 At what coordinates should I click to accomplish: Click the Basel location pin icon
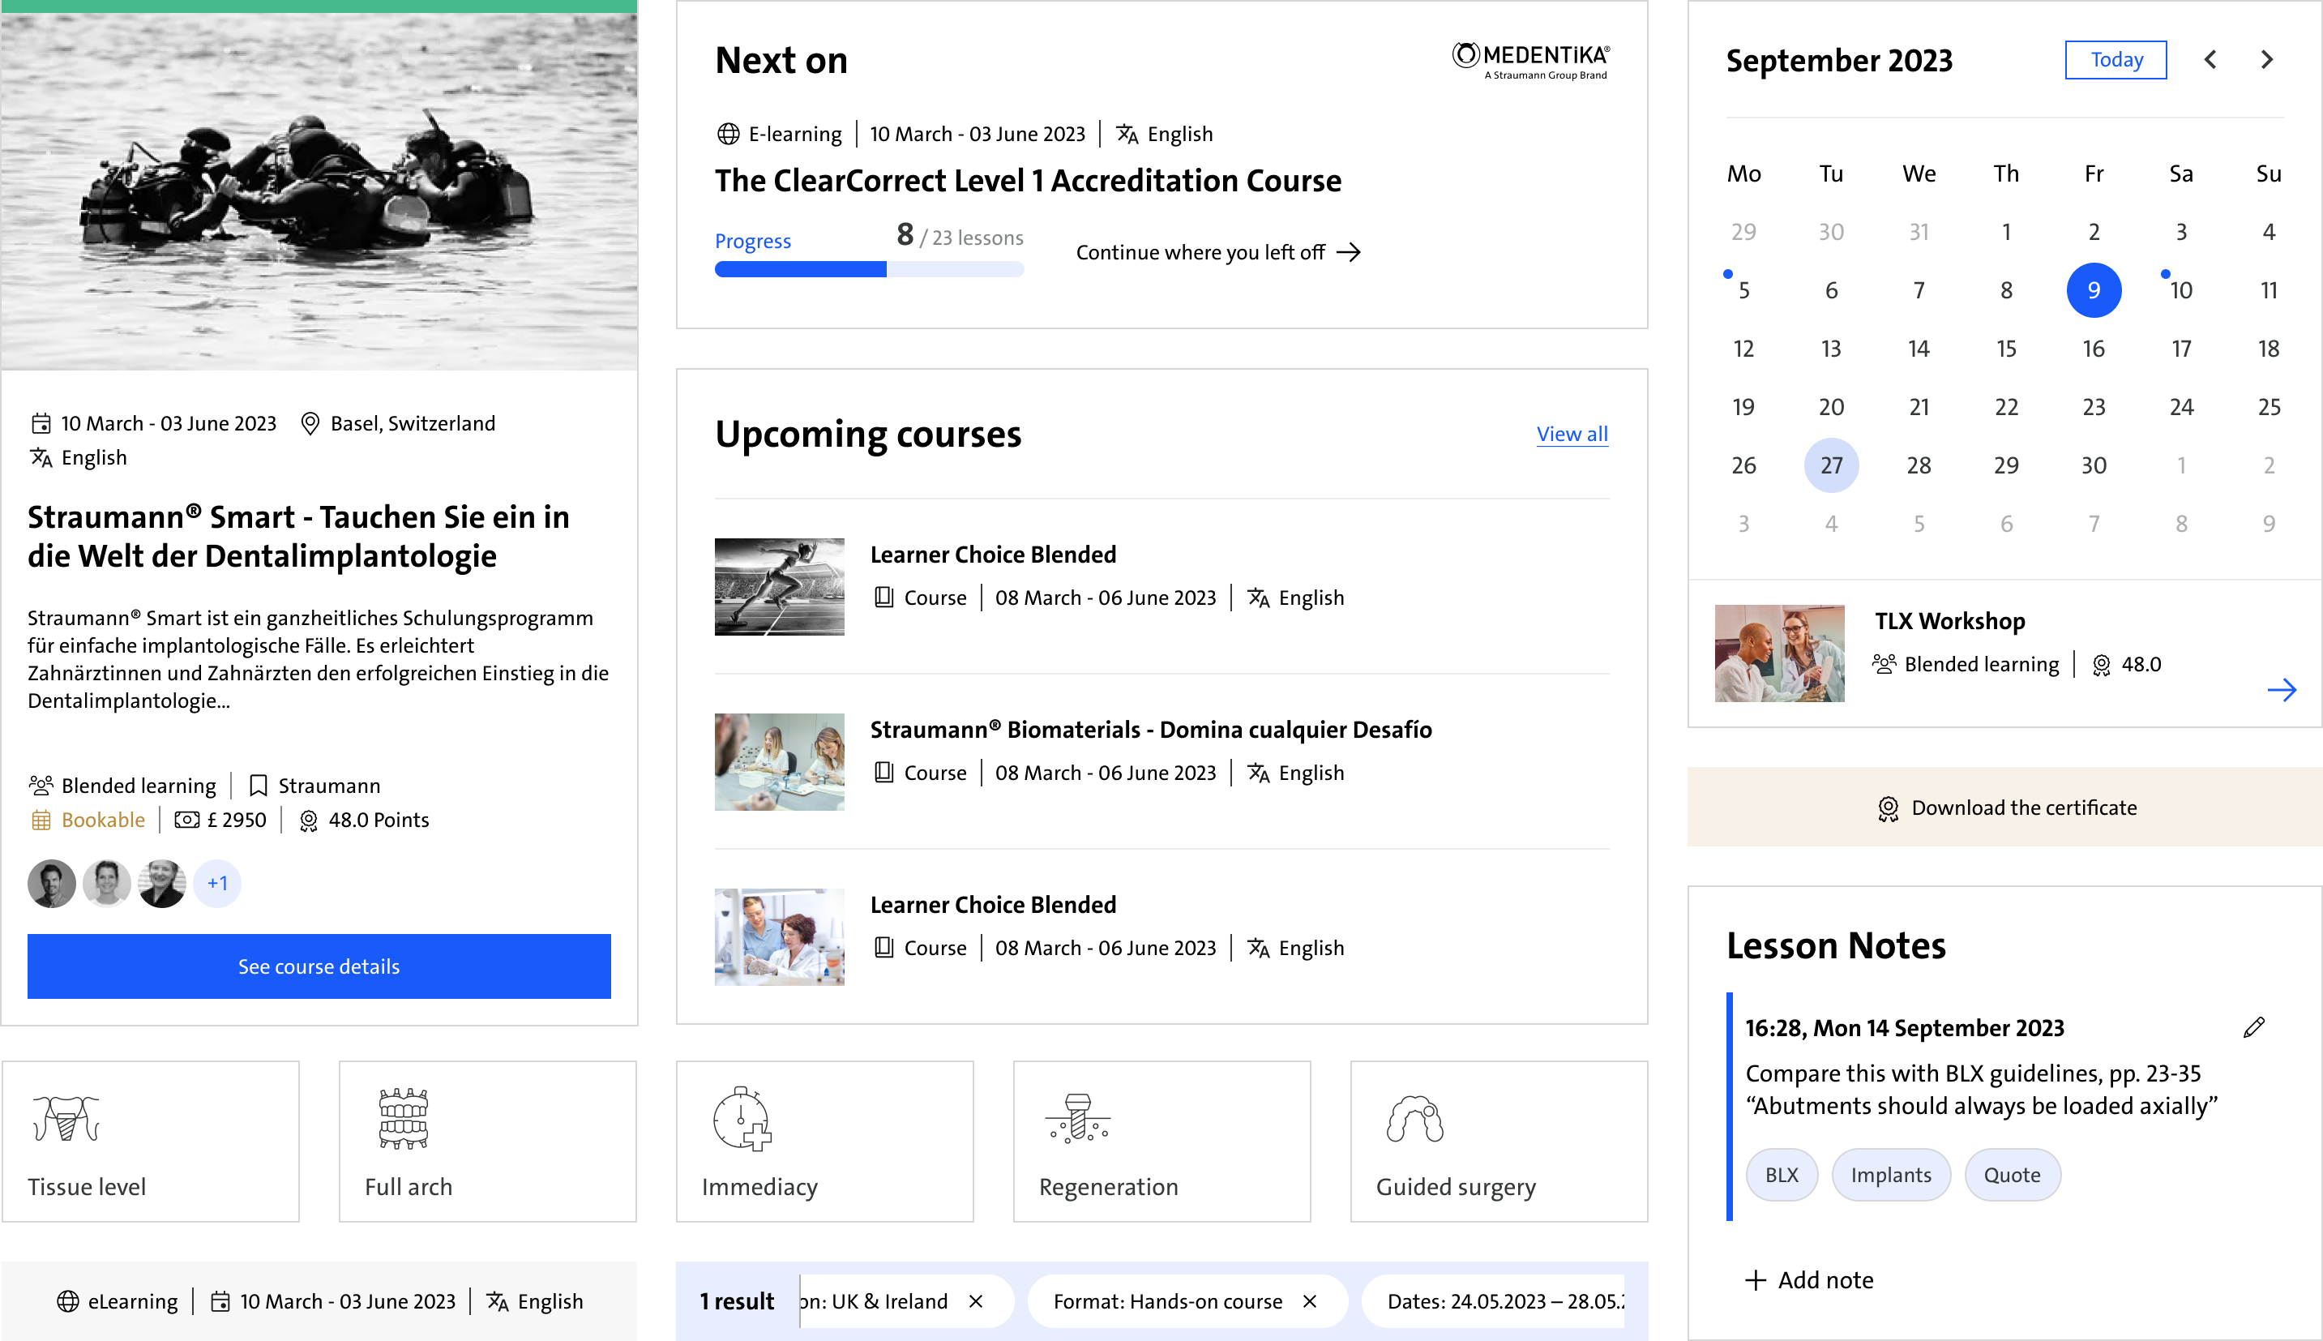pyautogui.click(x=310, y=422)
